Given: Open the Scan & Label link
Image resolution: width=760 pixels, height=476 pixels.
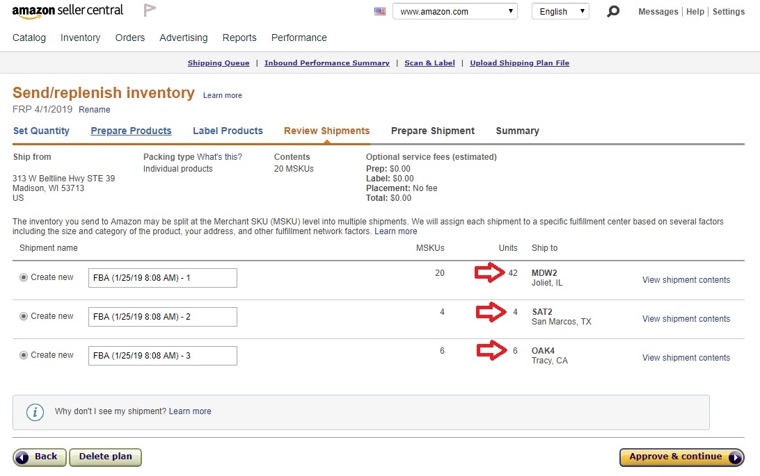Looking at the screenshot, I should pos(430,63).
